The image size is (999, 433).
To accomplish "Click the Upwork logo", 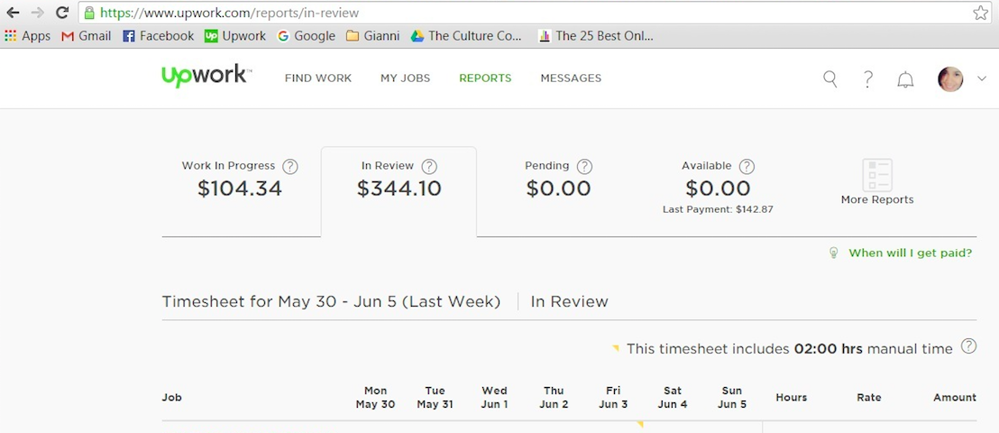I will click(x=206, y=77).
